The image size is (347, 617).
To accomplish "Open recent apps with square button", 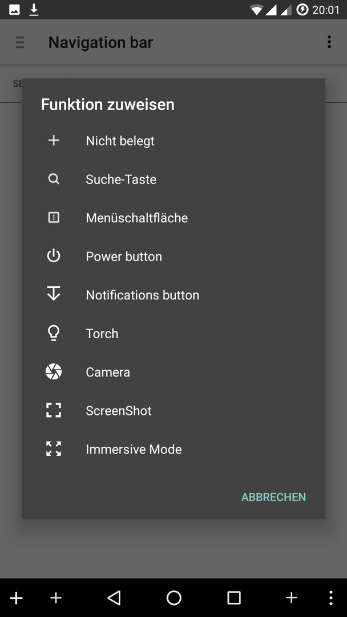I will click(x=234, y=598).
